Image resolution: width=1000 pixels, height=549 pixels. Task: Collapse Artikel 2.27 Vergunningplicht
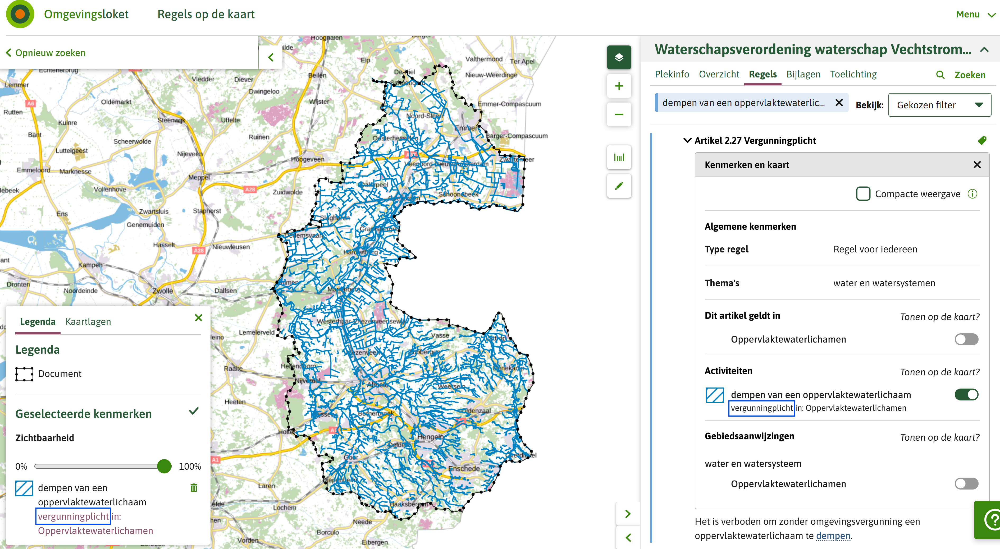[x=687, y=140]
